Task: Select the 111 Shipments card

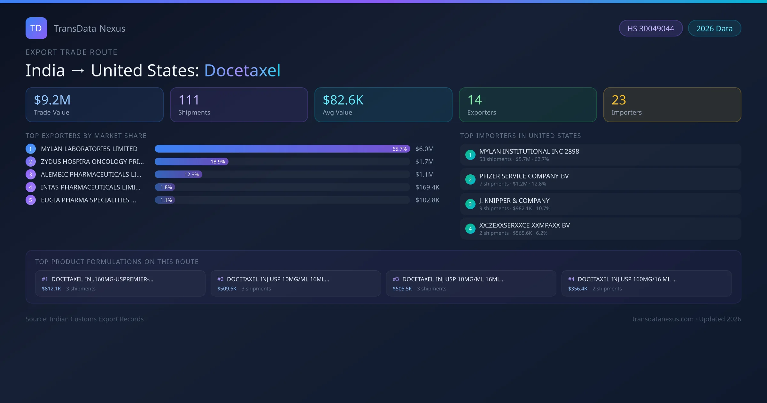Action: 239,105
